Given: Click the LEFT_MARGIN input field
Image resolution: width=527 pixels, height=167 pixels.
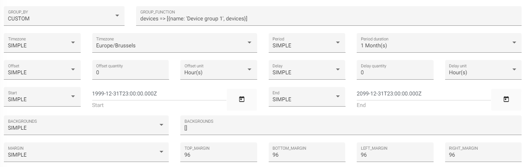Looking at the screenshot, I should [x=395, y=155].
